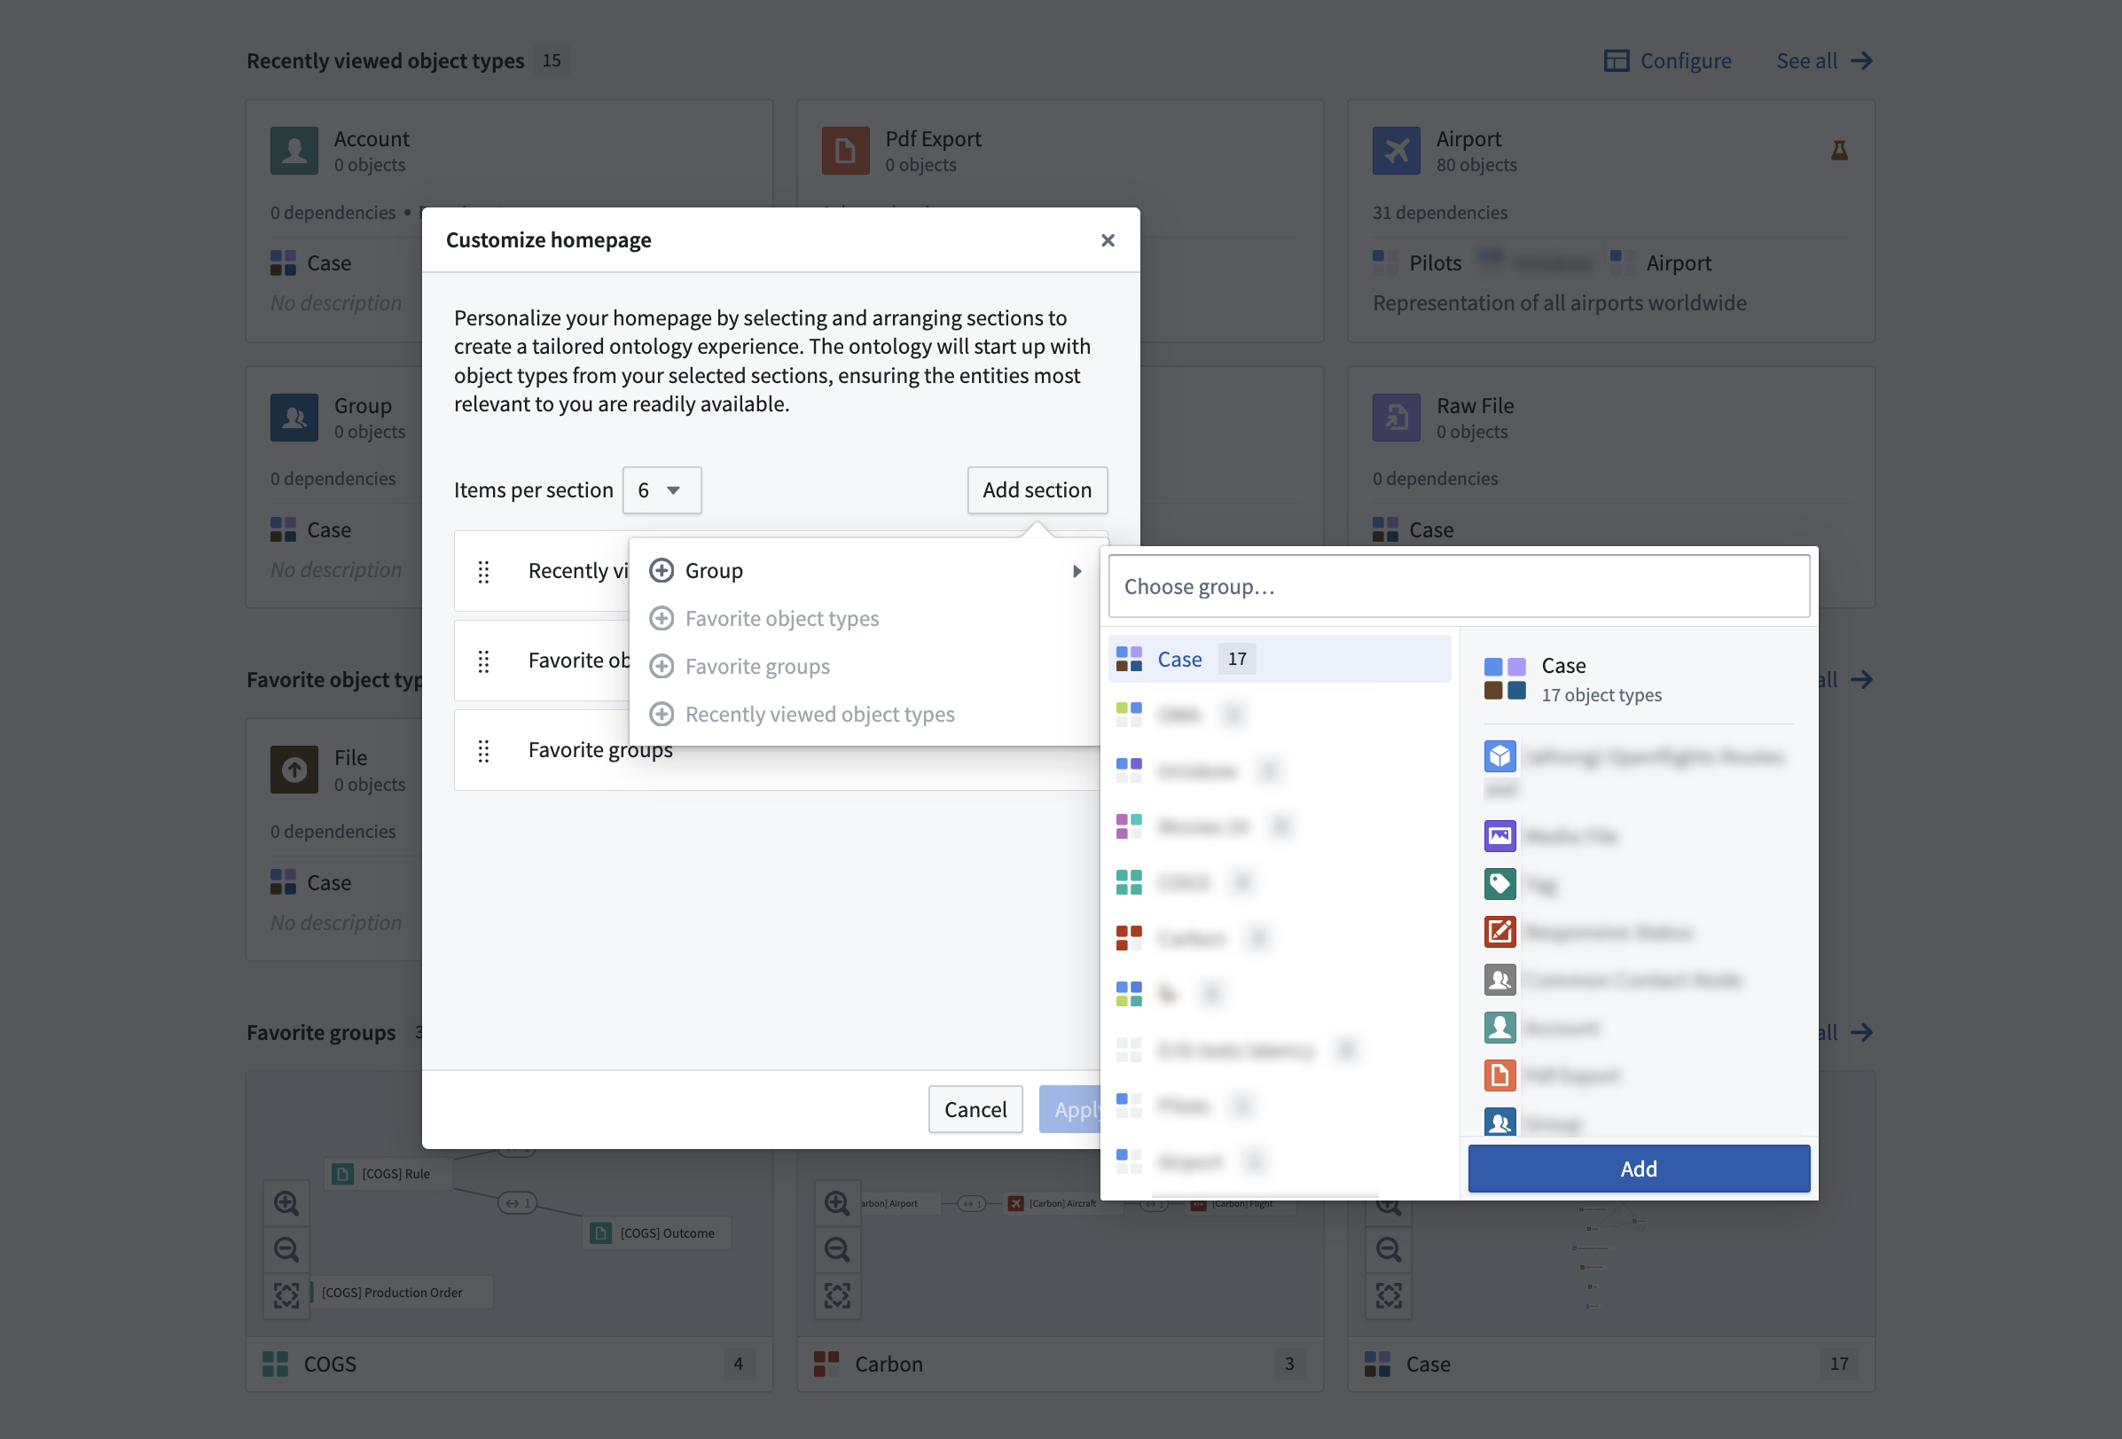Click the Raw File object type icon
This screenshot has width=2122, height=1439.
[x=1396, y=418]
